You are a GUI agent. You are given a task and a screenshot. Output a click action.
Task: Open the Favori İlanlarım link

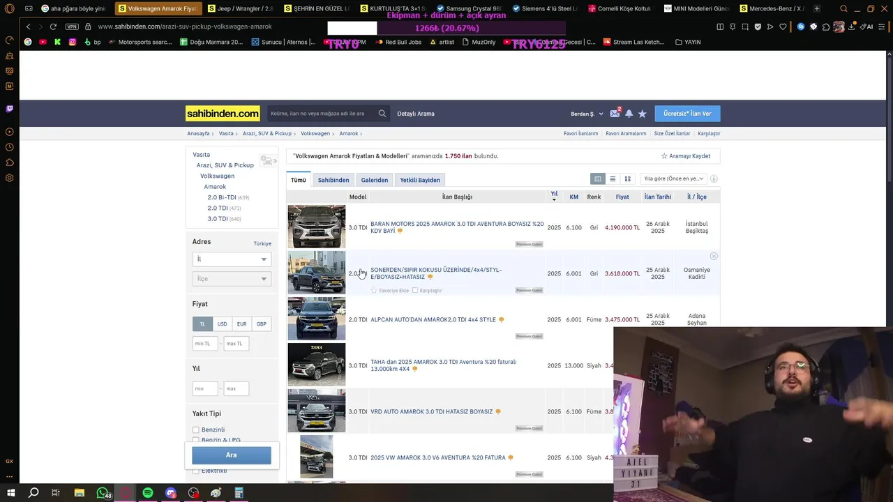tap(580, 134)
